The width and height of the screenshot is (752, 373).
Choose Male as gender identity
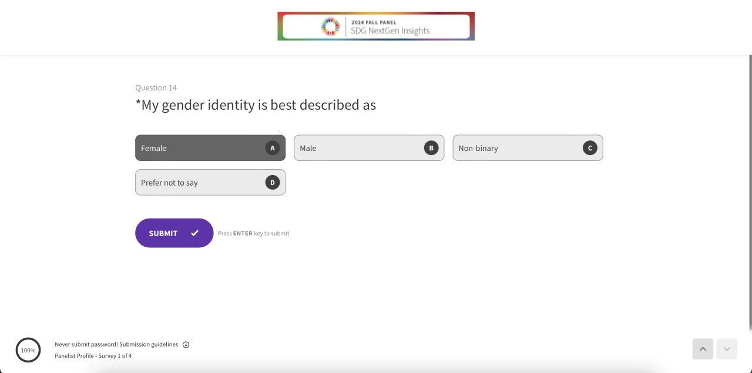tap(369, 148)
